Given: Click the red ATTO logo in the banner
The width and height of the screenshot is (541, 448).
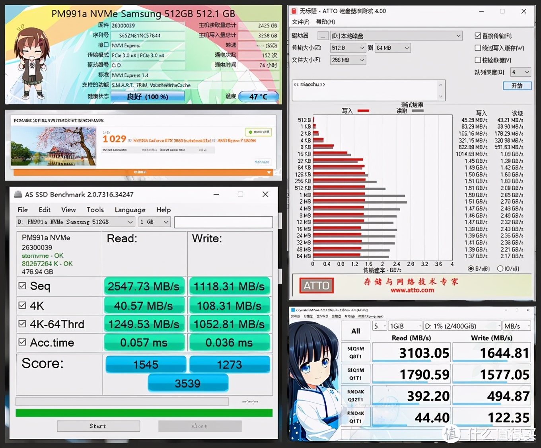Looking at the screenshot, I should click(316, 285).
